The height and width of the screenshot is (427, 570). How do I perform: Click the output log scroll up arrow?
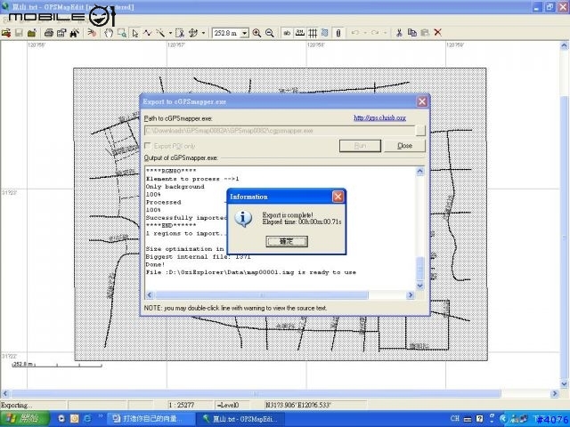(419, 171)
